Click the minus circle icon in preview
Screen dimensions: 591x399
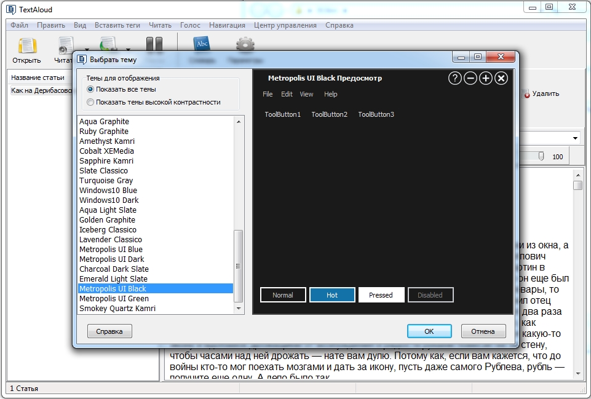tap(470, 78)
